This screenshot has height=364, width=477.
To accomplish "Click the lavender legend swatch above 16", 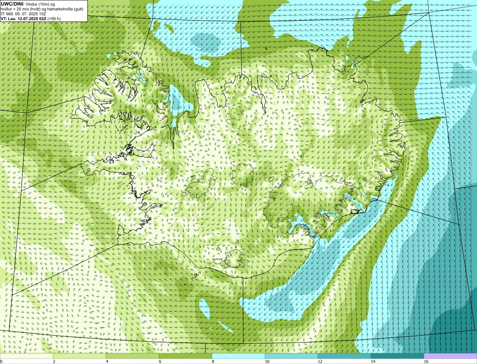I will [x=451, y=356].
